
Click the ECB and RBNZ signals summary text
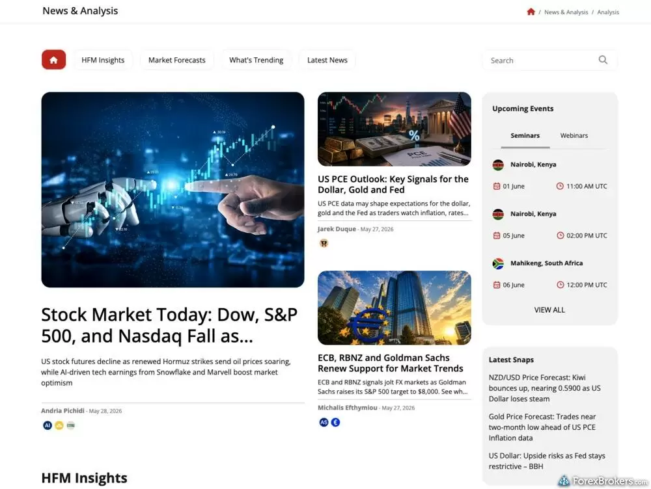click(393, 387)
